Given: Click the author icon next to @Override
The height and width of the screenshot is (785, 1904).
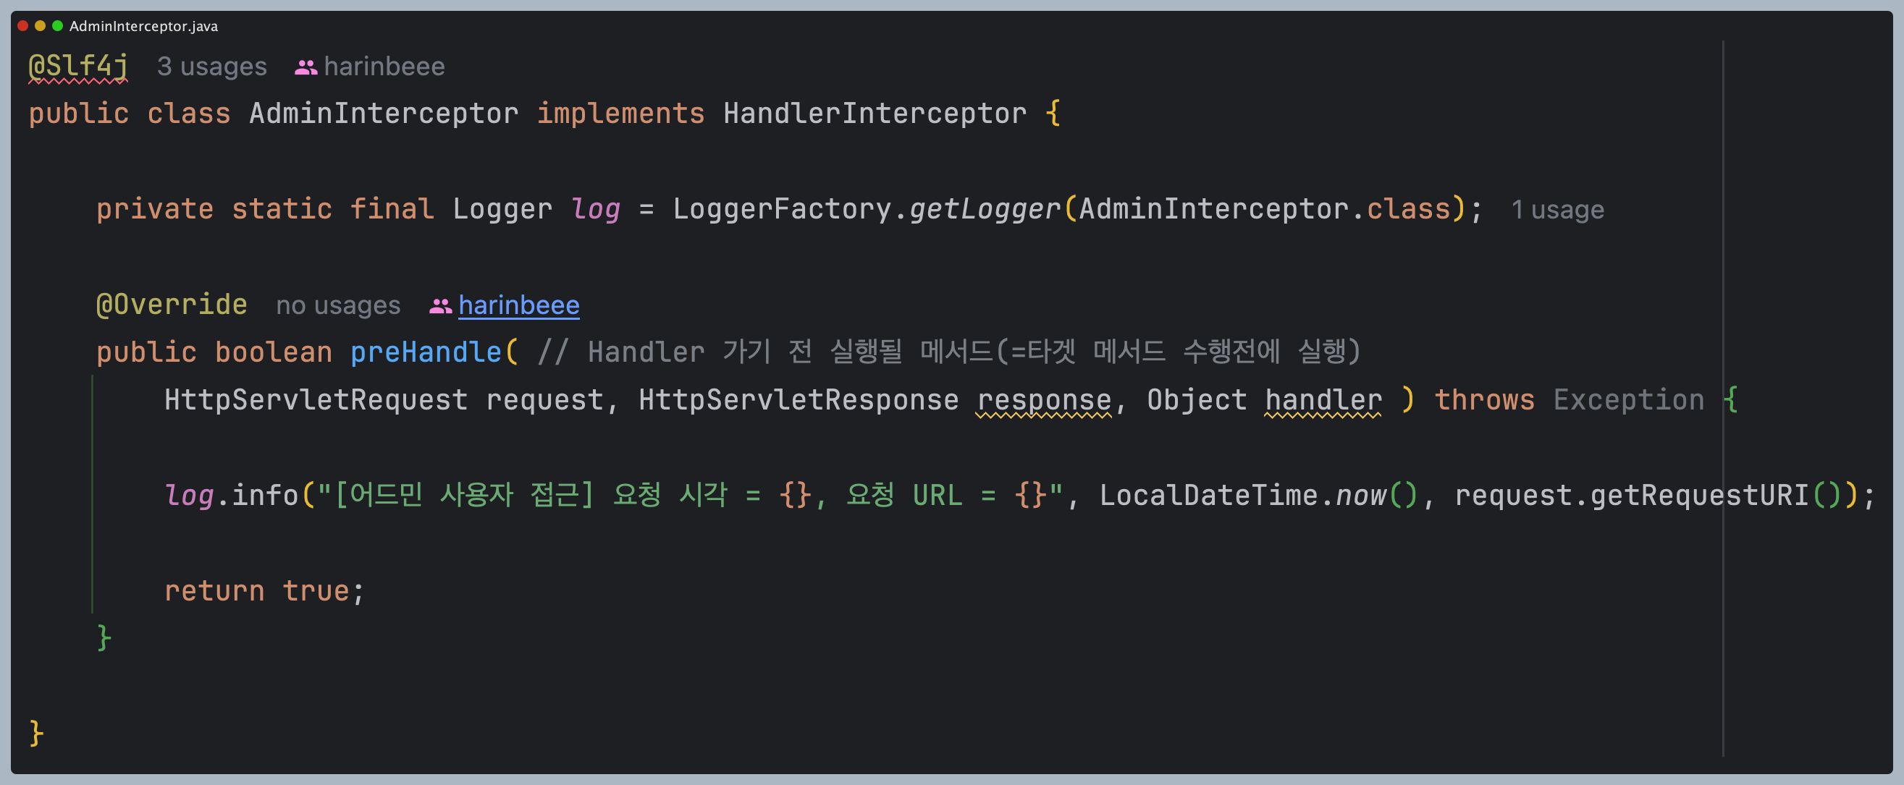Looking at the screenshot, I should pyautogui.click(x=440, y=306).
